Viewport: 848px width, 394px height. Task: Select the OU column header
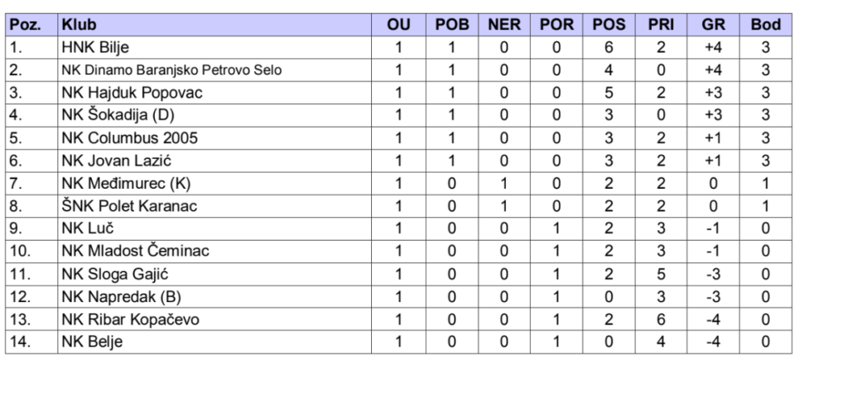(x=398, y=26)
